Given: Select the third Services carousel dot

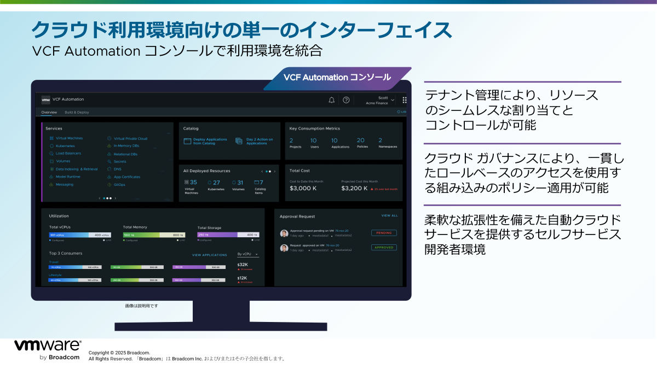Looking at the screenshot, I should (111, 198).
